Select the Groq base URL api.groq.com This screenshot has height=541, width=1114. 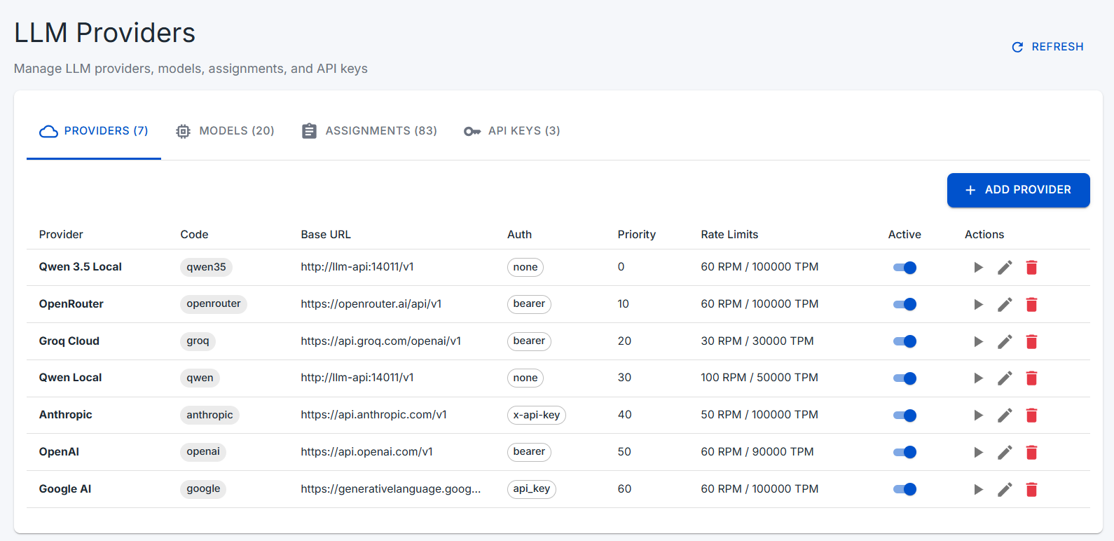click(381, 341)
